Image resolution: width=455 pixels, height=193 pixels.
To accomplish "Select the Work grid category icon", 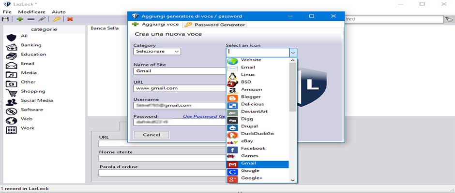I will [11, 130].
